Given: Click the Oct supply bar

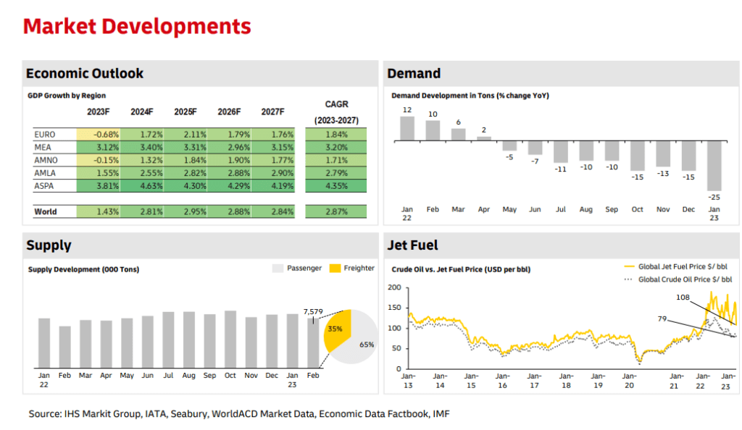Looking at the screenshot, I should [230, 340].
